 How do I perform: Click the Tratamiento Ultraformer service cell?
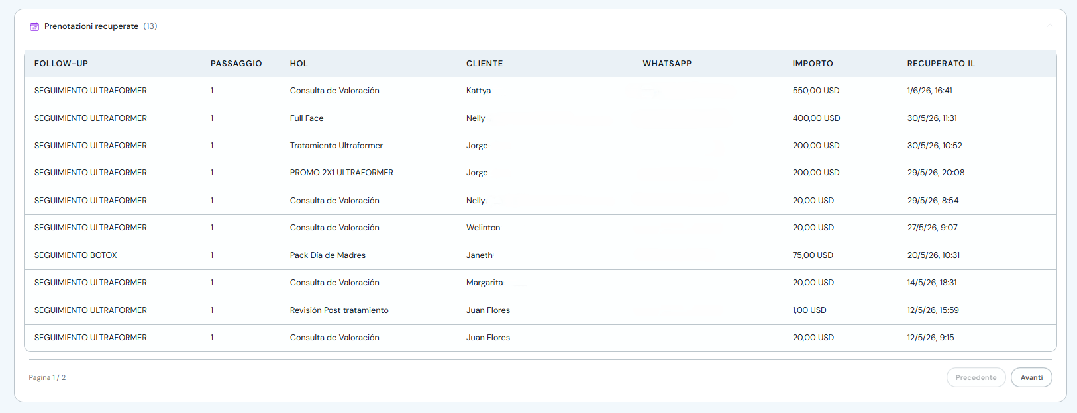pos(336,146)
